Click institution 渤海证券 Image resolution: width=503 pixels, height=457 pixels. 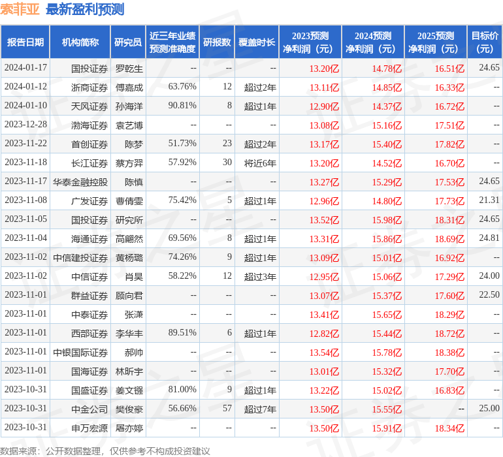[89, 125]
